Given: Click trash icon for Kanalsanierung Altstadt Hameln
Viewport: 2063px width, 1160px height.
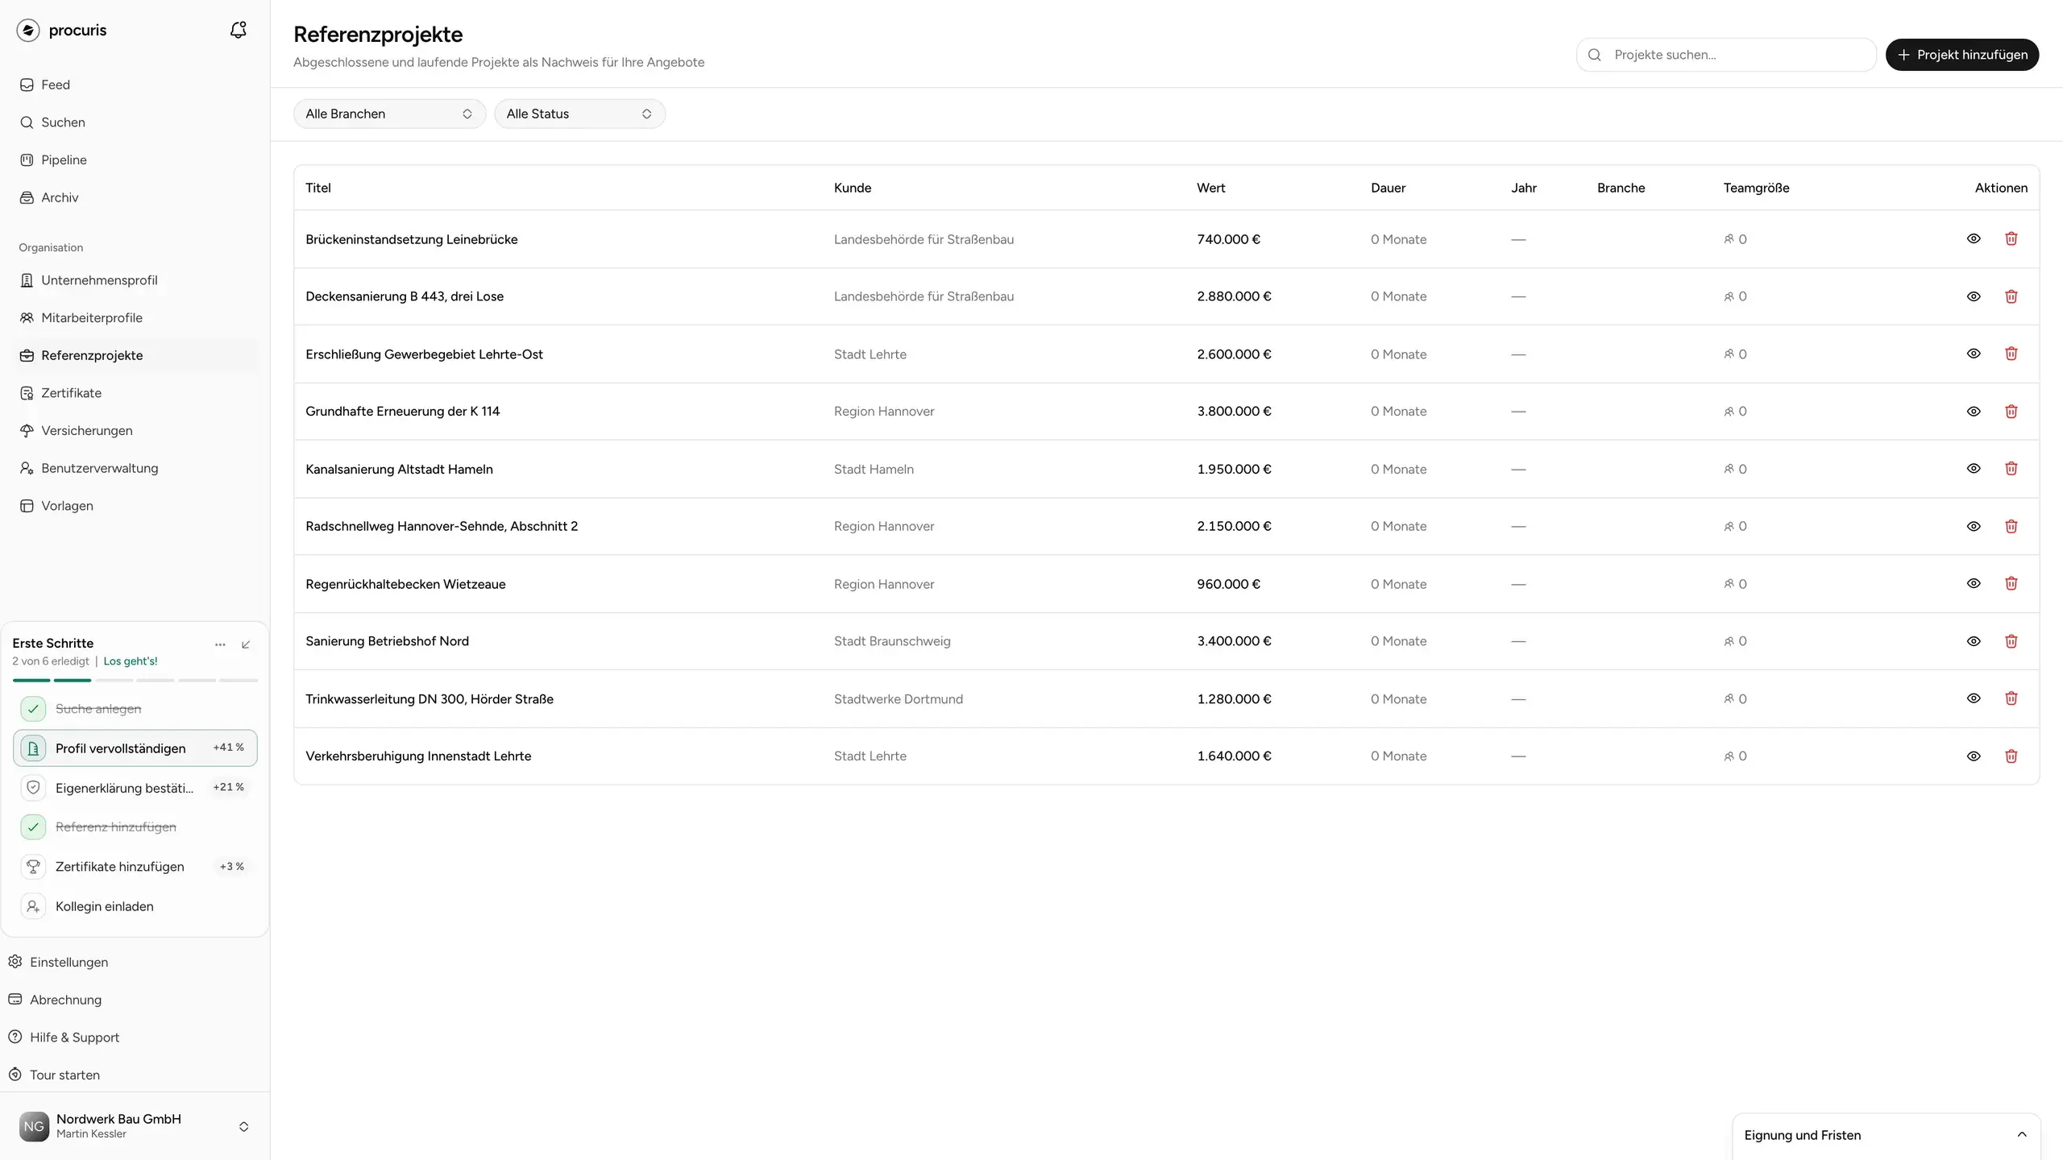Looking at the screenshot, I should pyautogui.click(x=2011, y=468).
